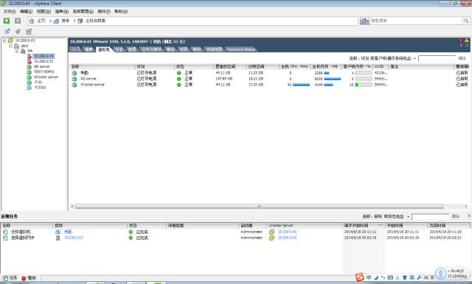
Task: Go to Home via house icon
Action: (x=32, y=21)
